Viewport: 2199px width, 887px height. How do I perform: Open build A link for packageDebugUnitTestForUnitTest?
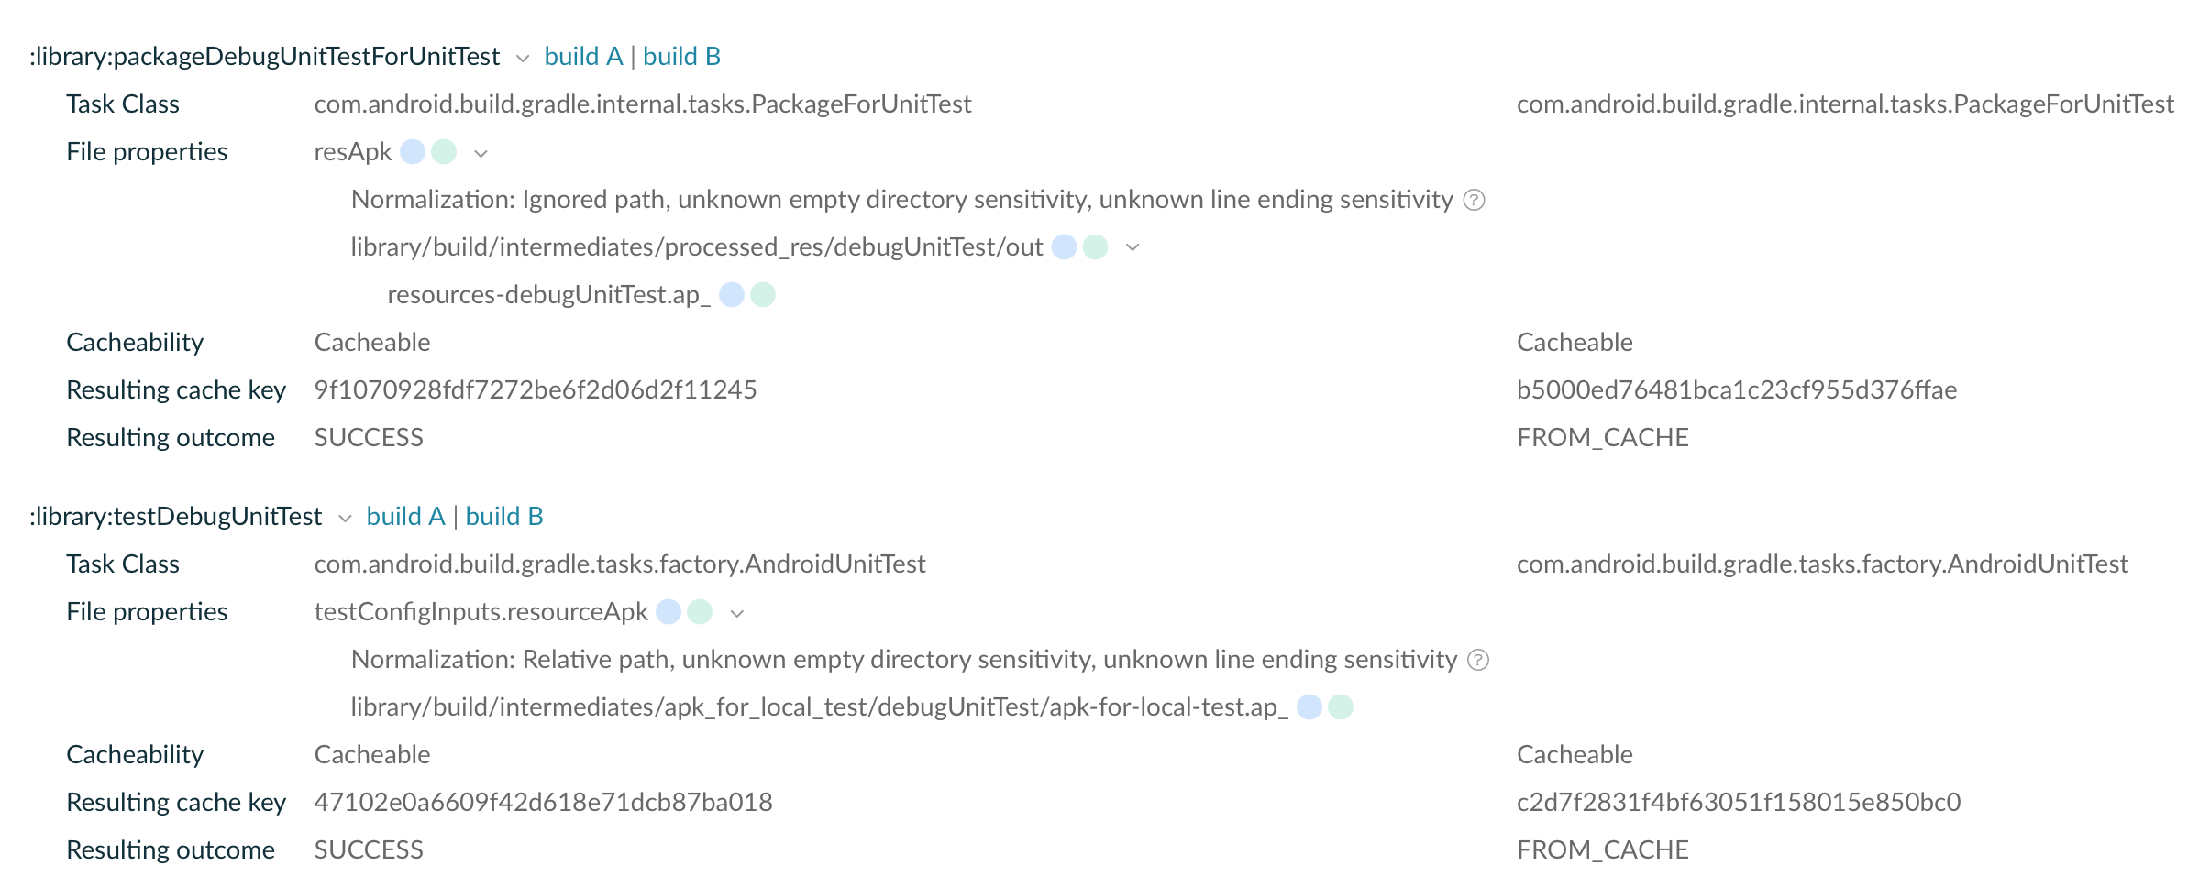coord(583,57)
